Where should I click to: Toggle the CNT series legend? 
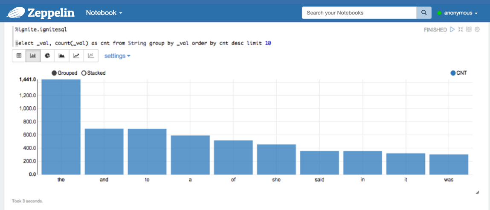[453, 73]
